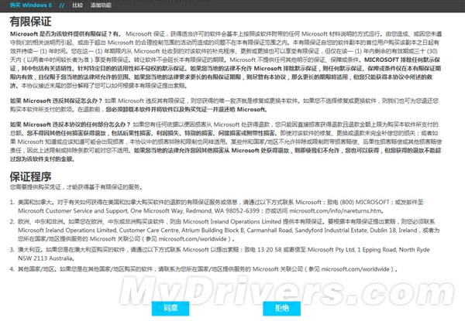Click the 同意 (Agree) button
The image size is (465, 321).
pyautogui.click(x=171, y=307)
